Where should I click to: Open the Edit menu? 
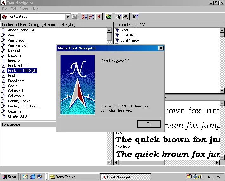[x=14, y=9]
